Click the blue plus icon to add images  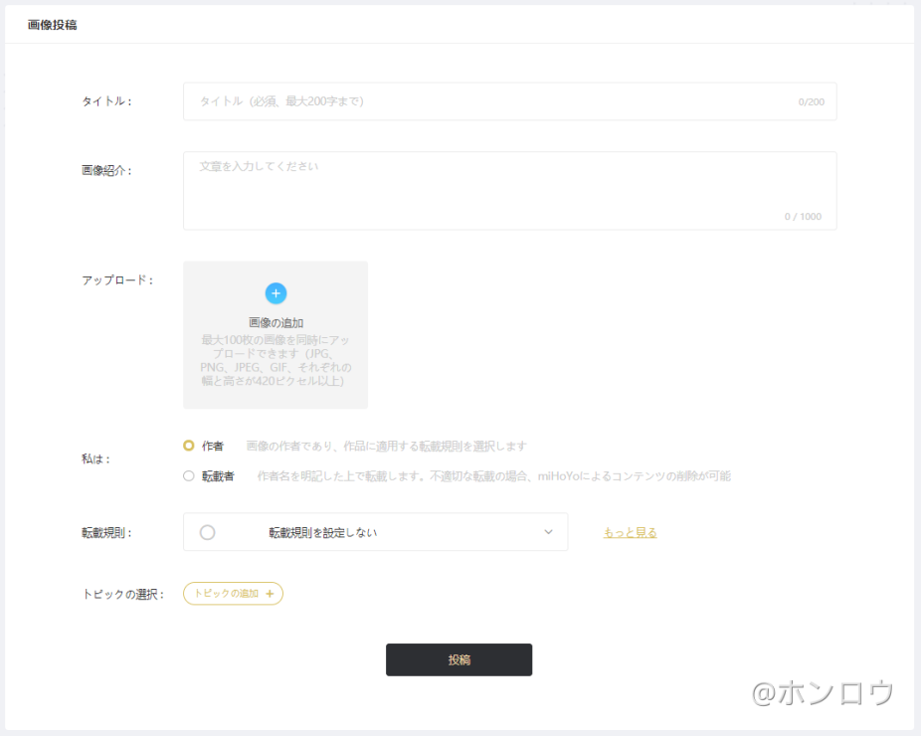click(276, 292)
